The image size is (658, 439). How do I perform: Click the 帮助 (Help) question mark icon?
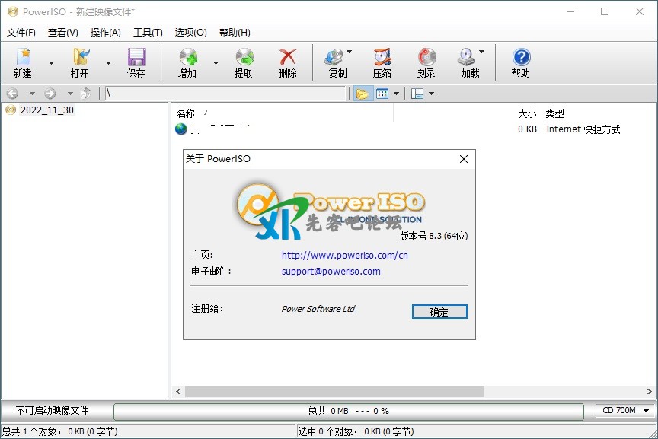[521, 58]
